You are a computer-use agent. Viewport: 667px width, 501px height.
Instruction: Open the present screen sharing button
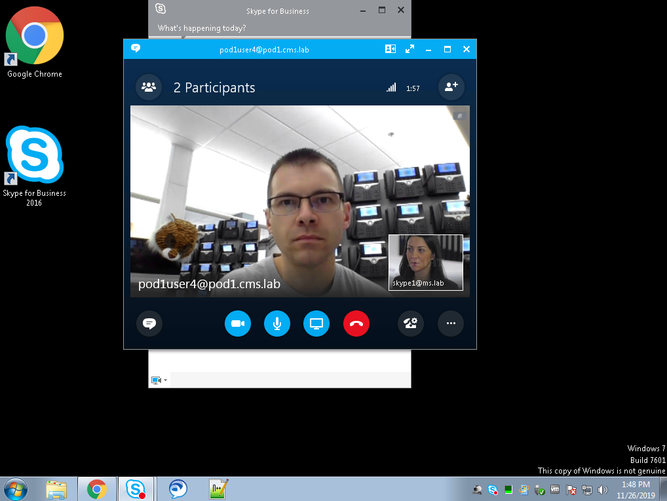click(316, 324)
